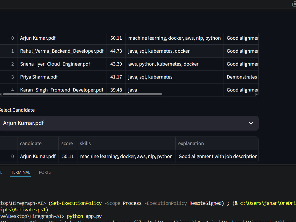Select Arjun Kumar.pdf cell in top table

coord(62,38)
